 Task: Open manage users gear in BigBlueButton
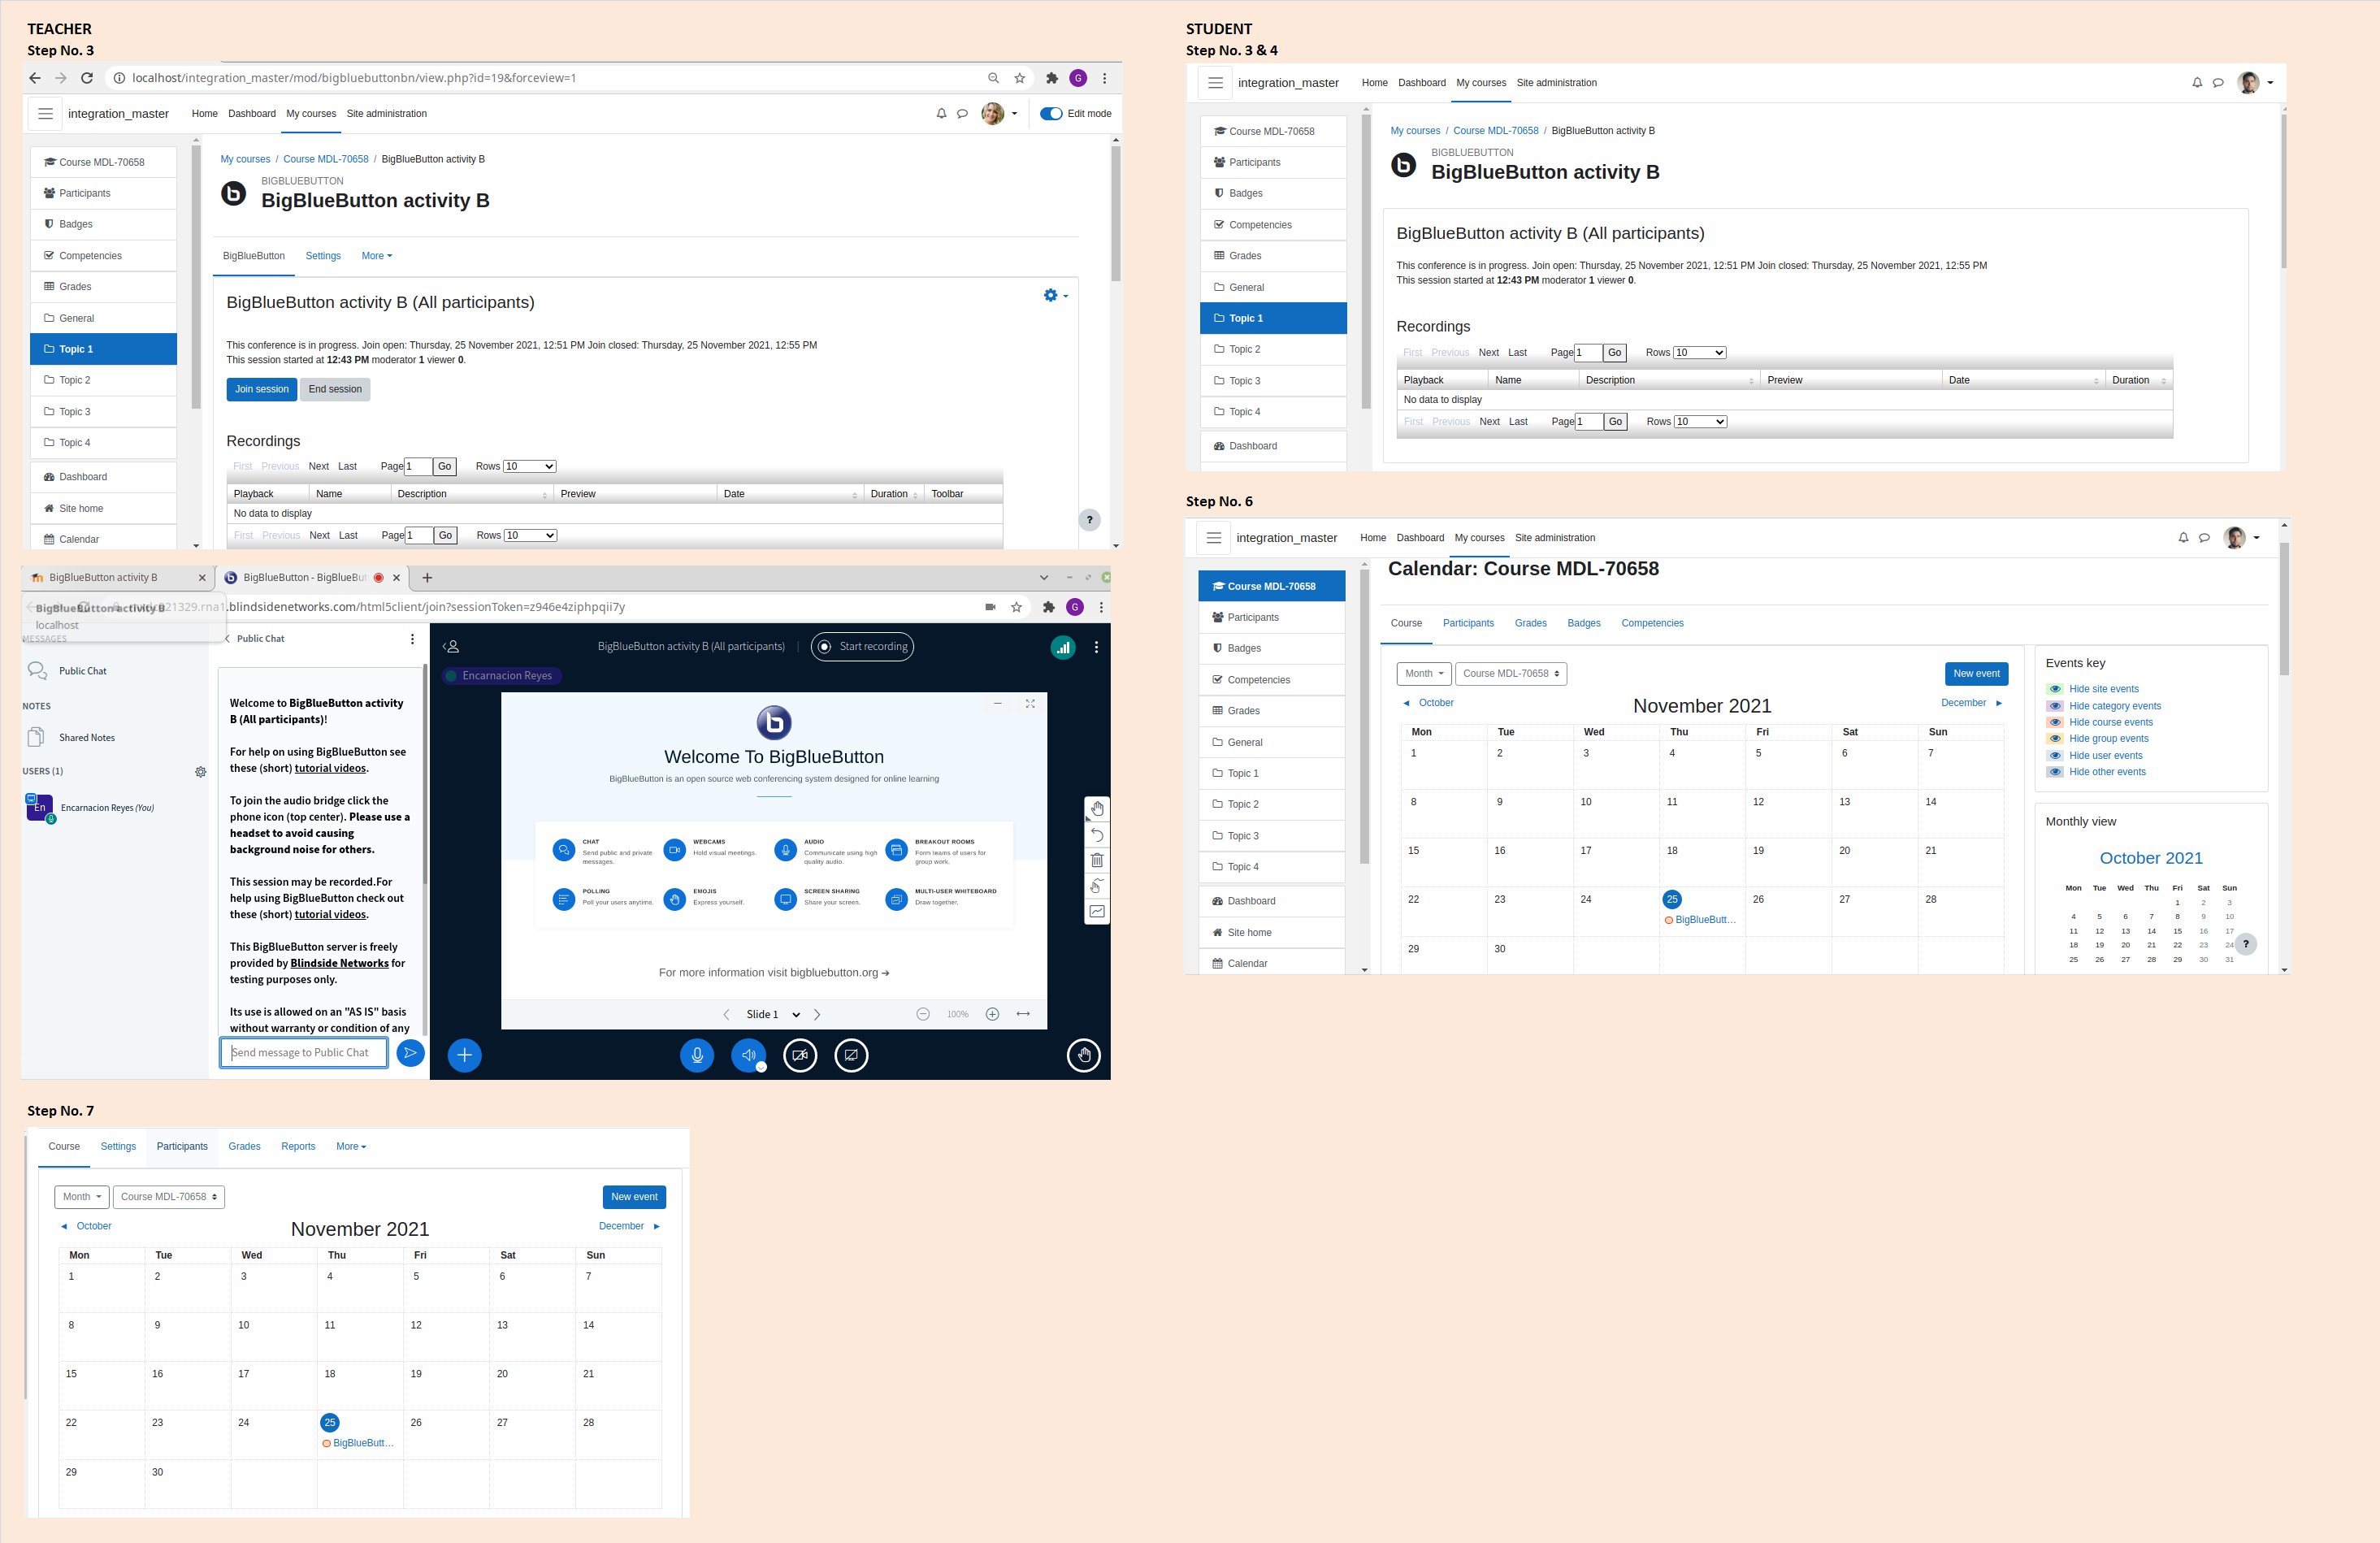[201, 772]
